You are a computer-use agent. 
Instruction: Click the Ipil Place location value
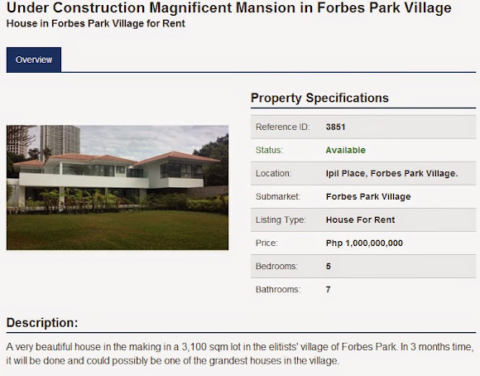[391, 173]
